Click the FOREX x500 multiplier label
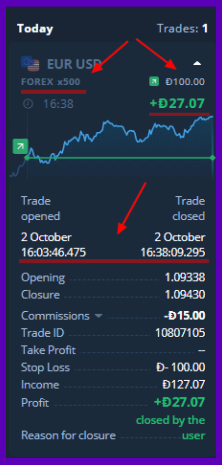The width and height of the screenshot is (222, 465). click(x=51, y=82)
